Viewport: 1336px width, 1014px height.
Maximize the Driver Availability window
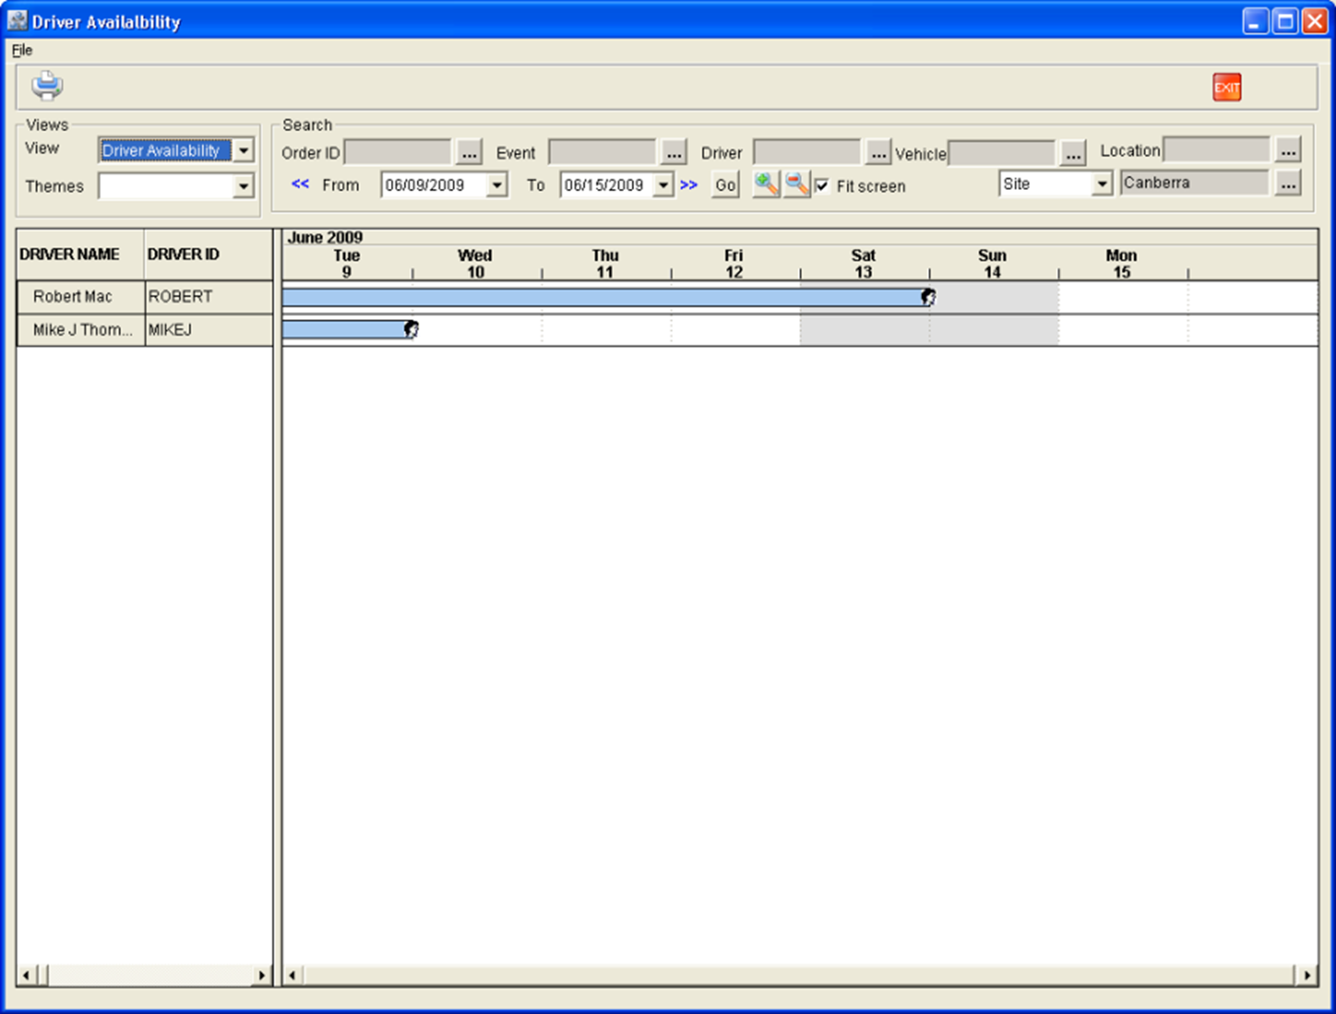(1286, 21)
